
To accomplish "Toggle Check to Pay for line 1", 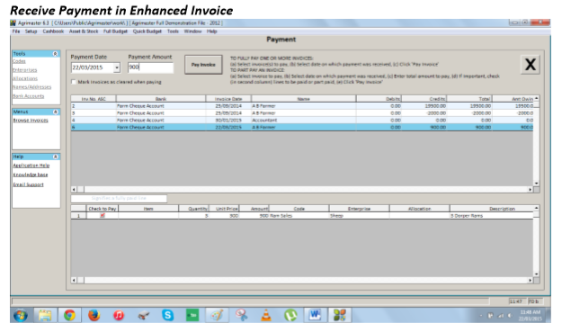I will [x=103, y=216].
